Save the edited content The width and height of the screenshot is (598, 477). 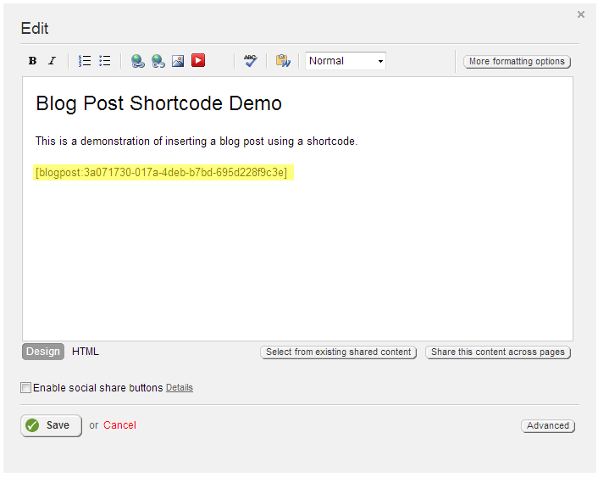(x=51, y=425)
